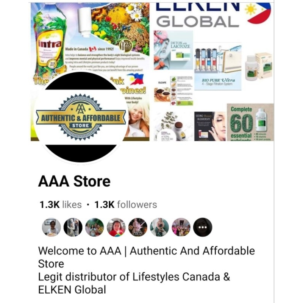Select the follower avatar in green dress
Screen dimensions: 303x303
point(159,227)
